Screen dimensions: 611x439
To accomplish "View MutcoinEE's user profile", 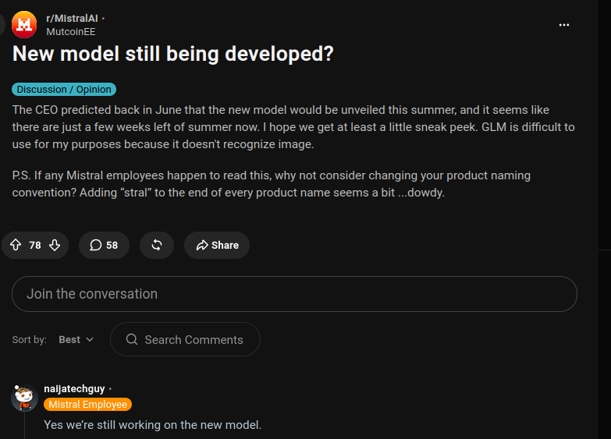I will pyautogui.click(x=71, y=32).
